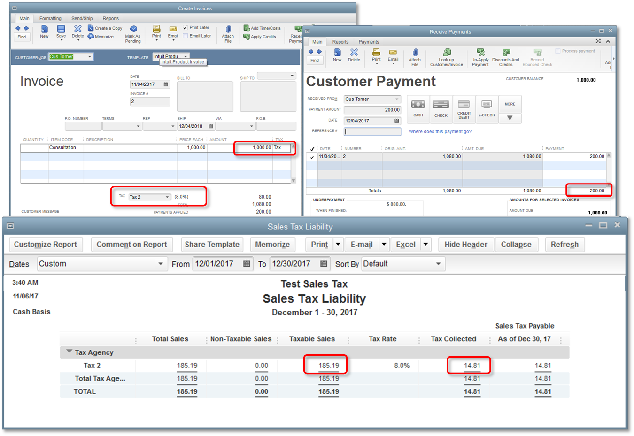
Task: Click Reference # input field
Action: pos(372,132)
